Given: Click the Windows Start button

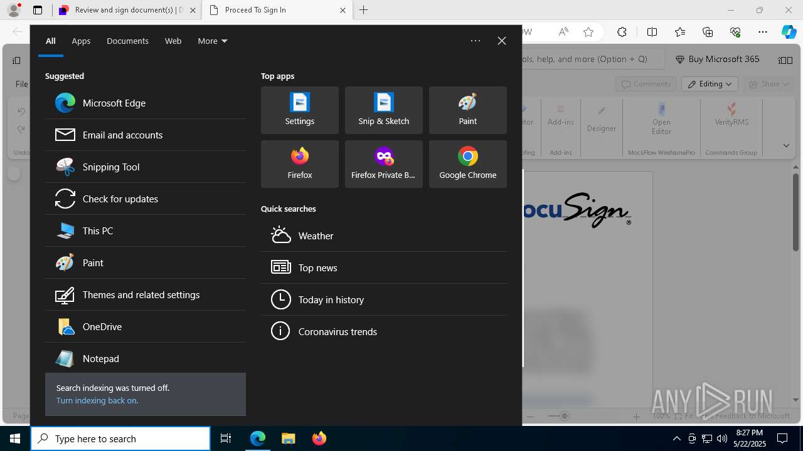Looking at the screenshot, I should (15, 438).
